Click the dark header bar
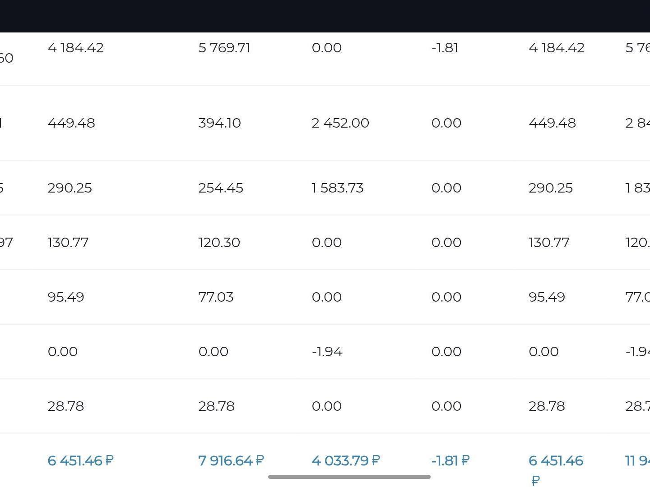This screenshot has height=487, width=650. point(325,16)
